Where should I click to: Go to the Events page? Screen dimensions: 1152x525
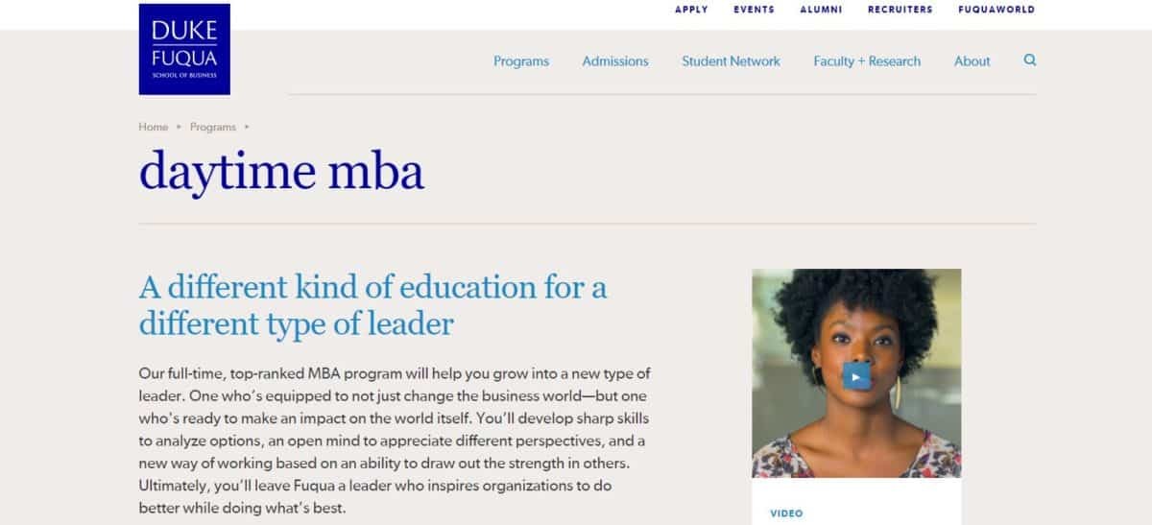(x=754, y=10)
